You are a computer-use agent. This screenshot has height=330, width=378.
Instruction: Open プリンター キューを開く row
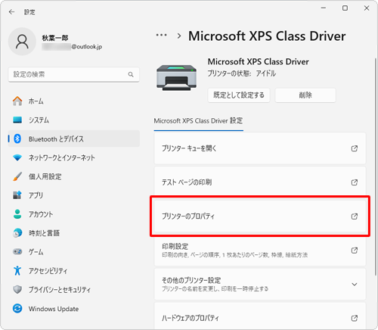(x=260, y=148)
